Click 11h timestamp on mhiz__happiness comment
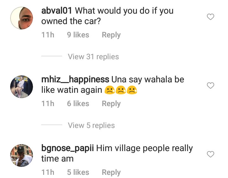Image resolution: width=228 pixels, height=178 pixels. [48, 104]
